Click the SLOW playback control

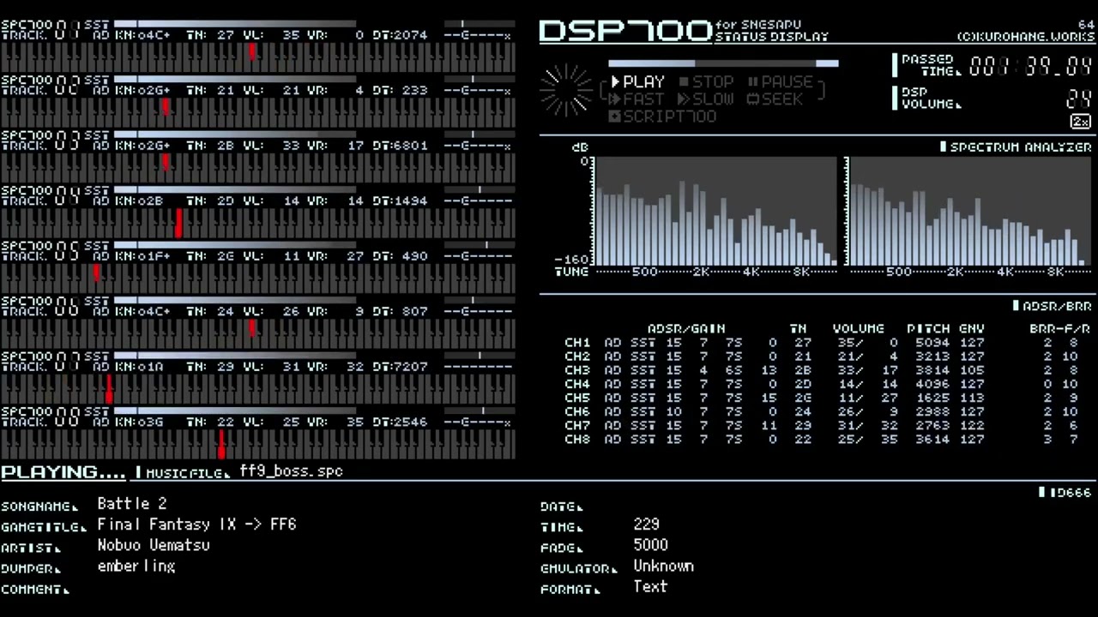pos(706,99)
